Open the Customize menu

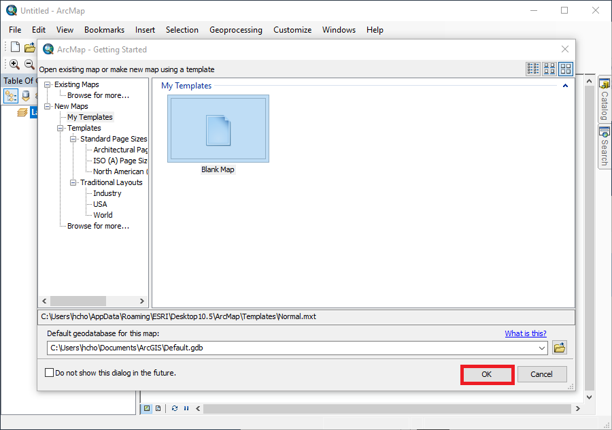292,30
